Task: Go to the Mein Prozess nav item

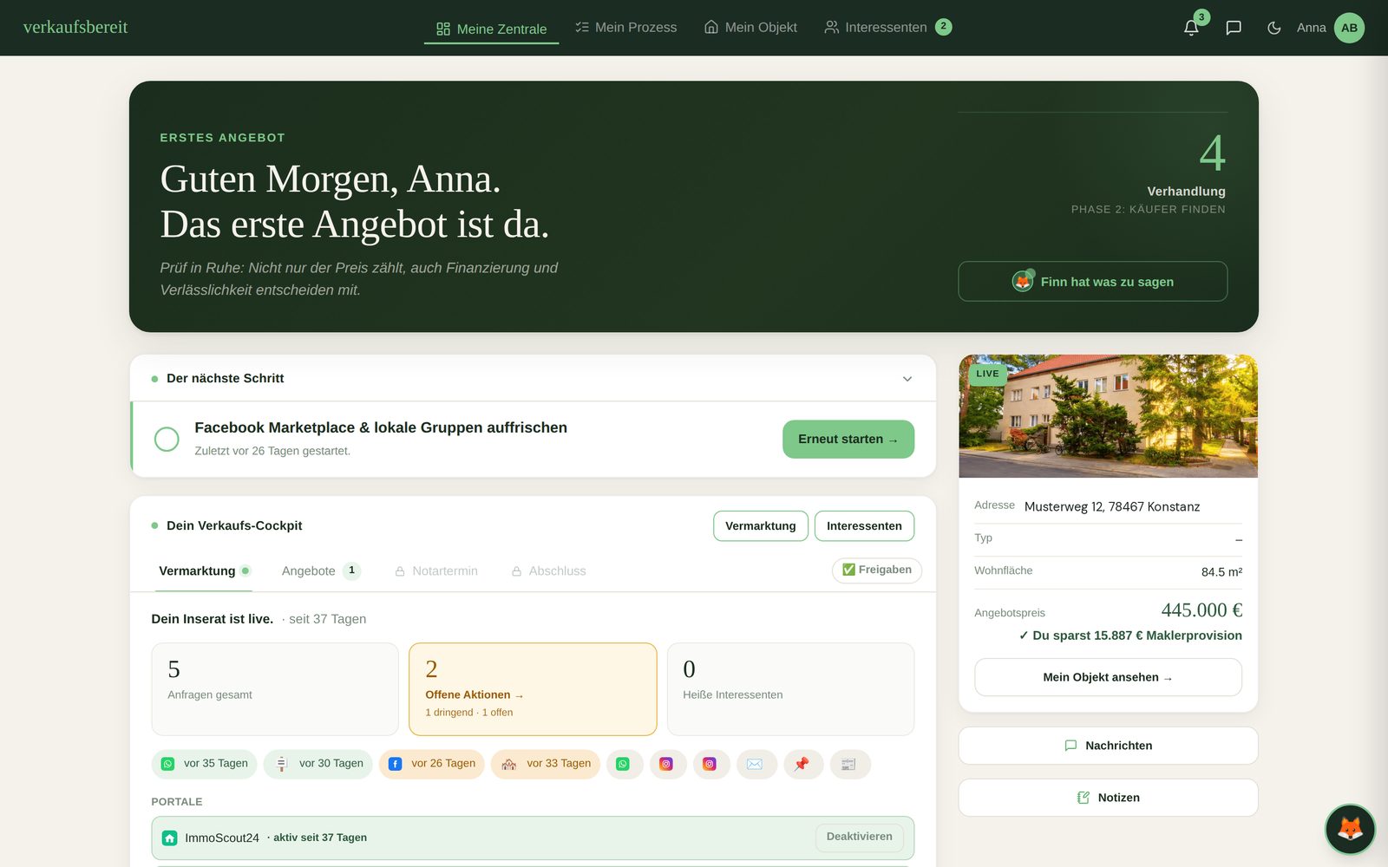Action: click(625, 28)
